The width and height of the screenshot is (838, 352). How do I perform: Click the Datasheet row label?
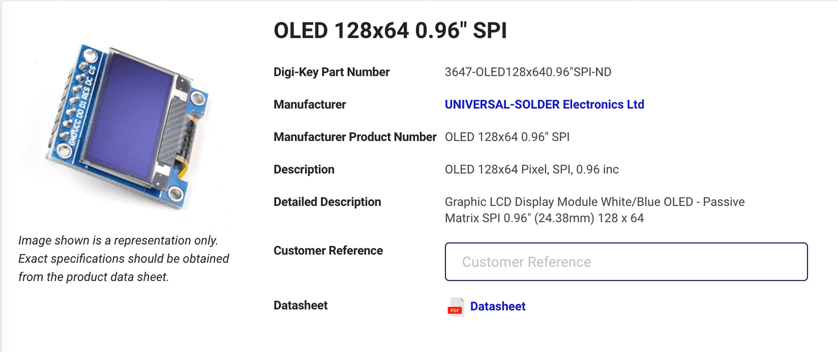pyautogui.click(x=300, y=305)
